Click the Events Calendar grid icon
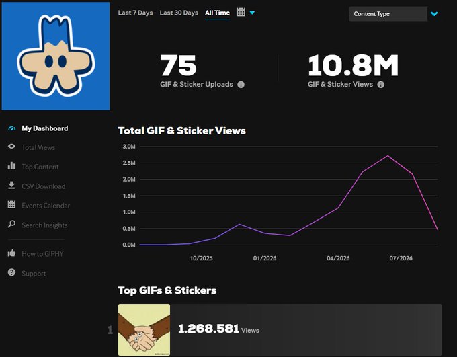 point(11,204)
